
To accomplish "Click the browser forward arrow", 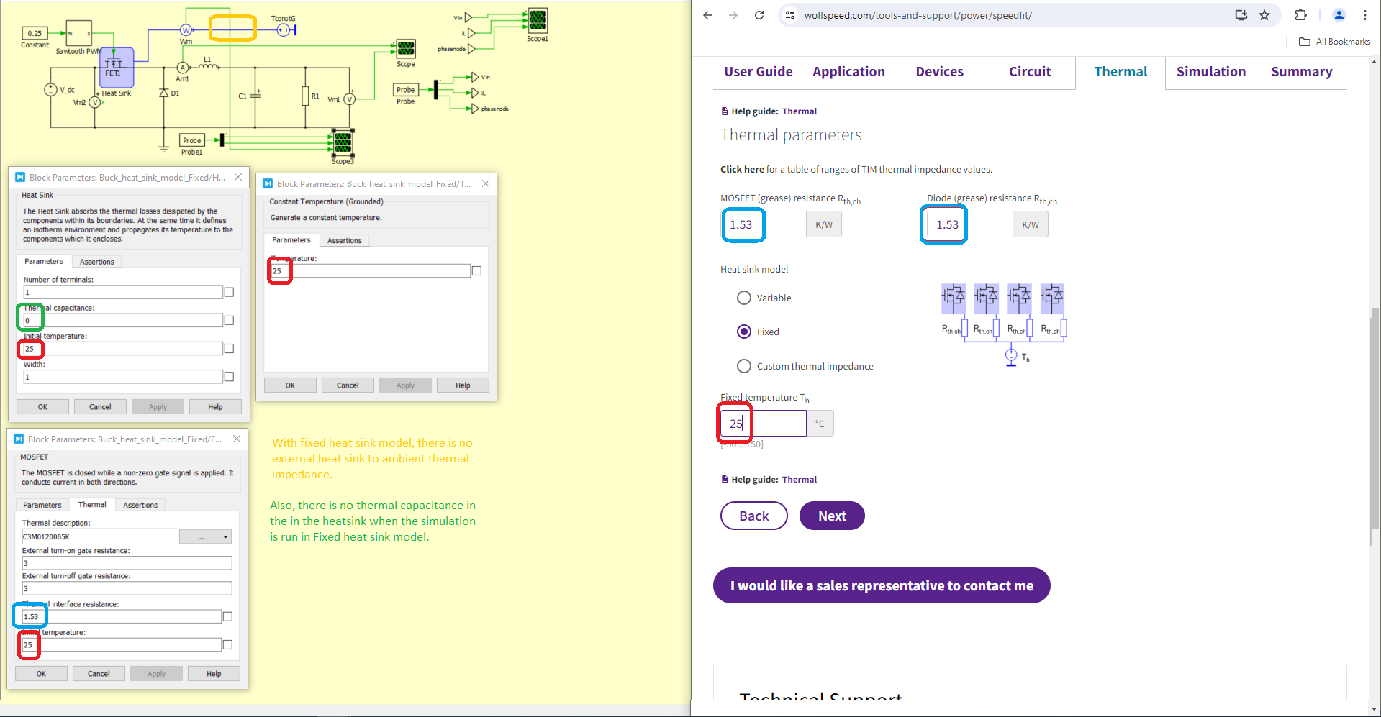I will point(733,15).
